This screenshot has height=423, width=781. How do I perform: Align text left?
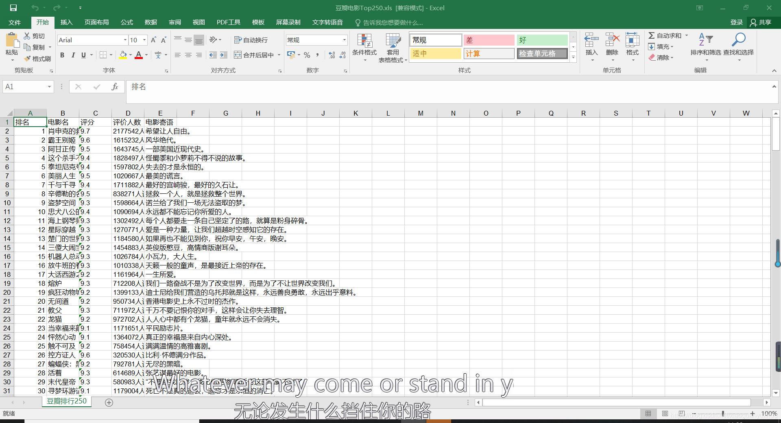point(178,55)
